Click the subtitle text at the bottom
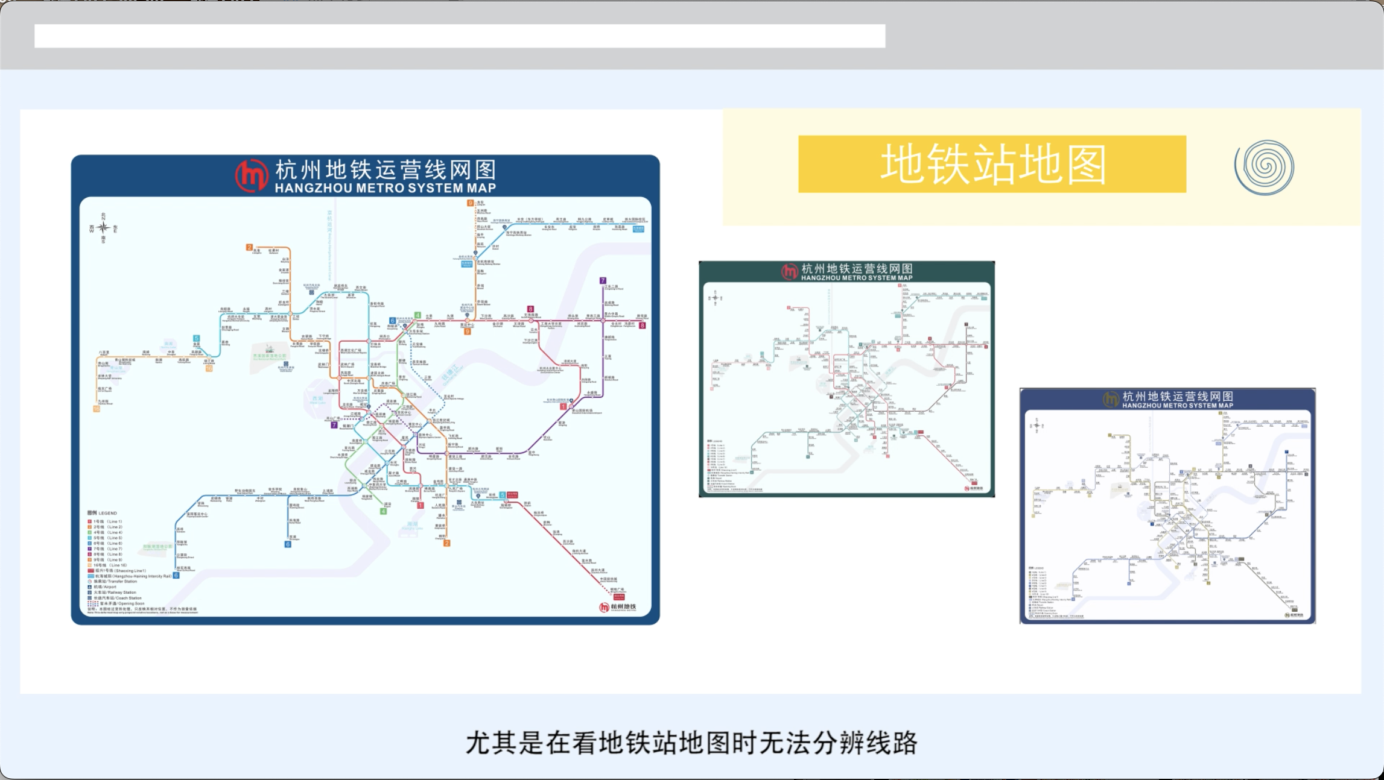 tap(691, 743)
